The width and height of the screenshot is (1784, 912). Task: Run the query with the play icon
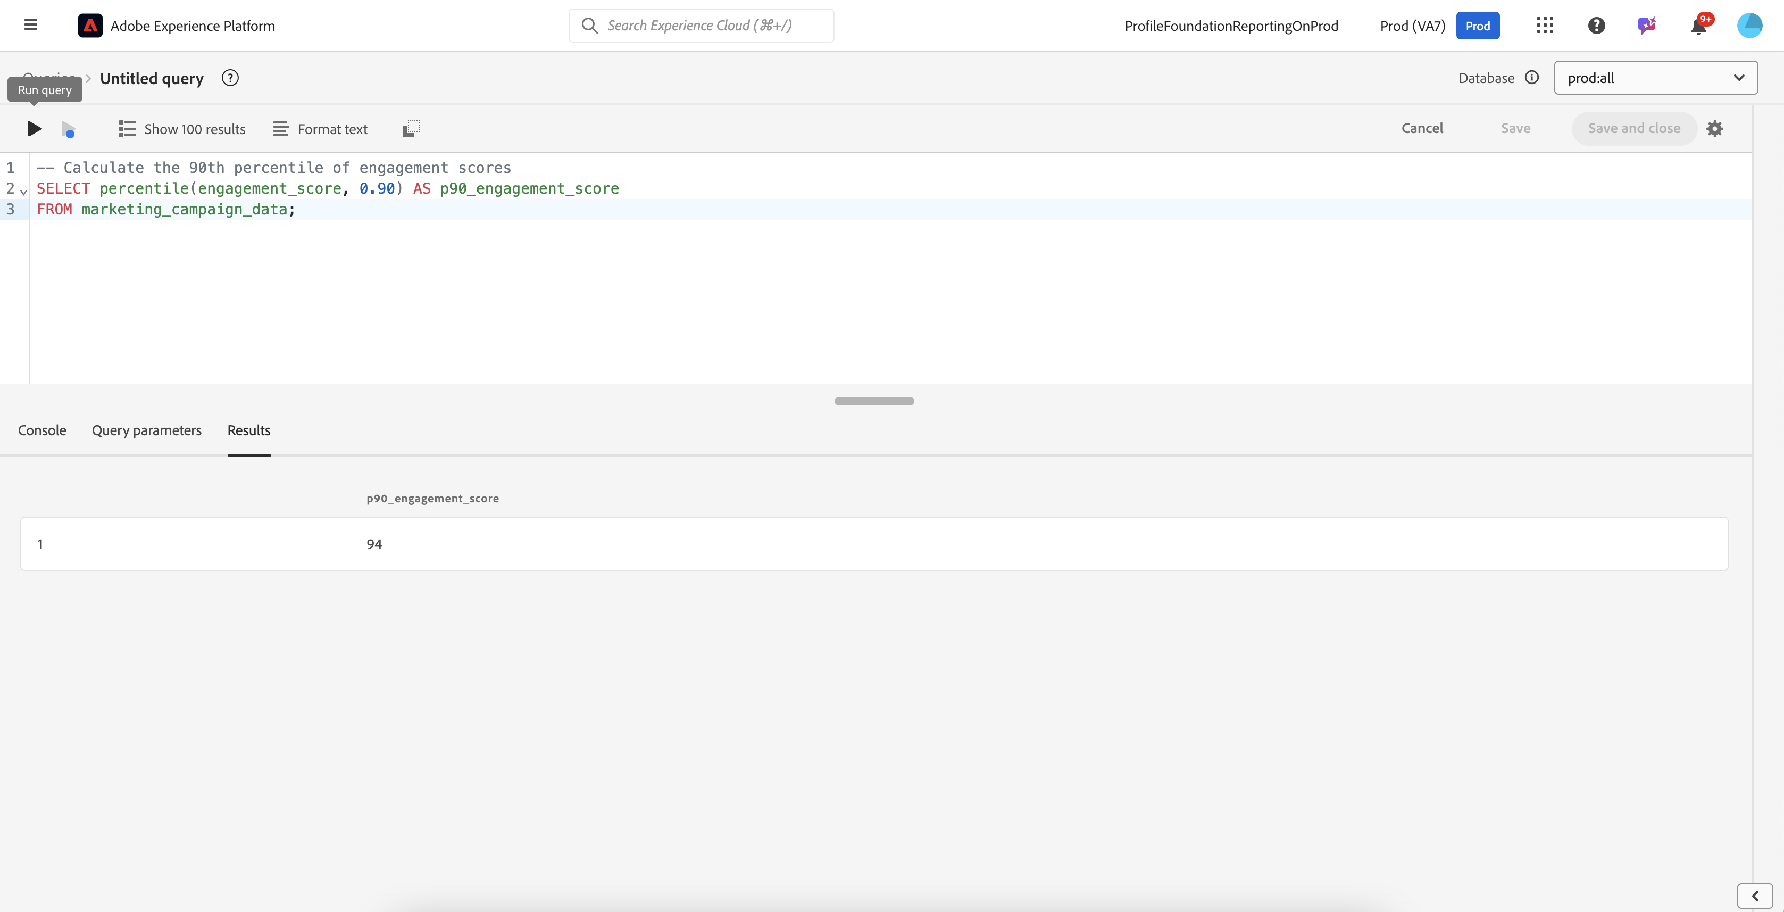tap(34, 129)
